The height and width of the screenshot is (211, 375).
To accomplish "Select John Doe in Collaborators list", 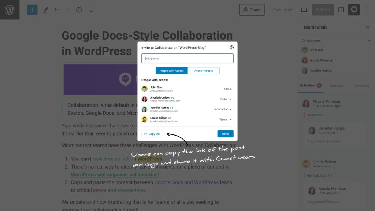I will point(312,50).
